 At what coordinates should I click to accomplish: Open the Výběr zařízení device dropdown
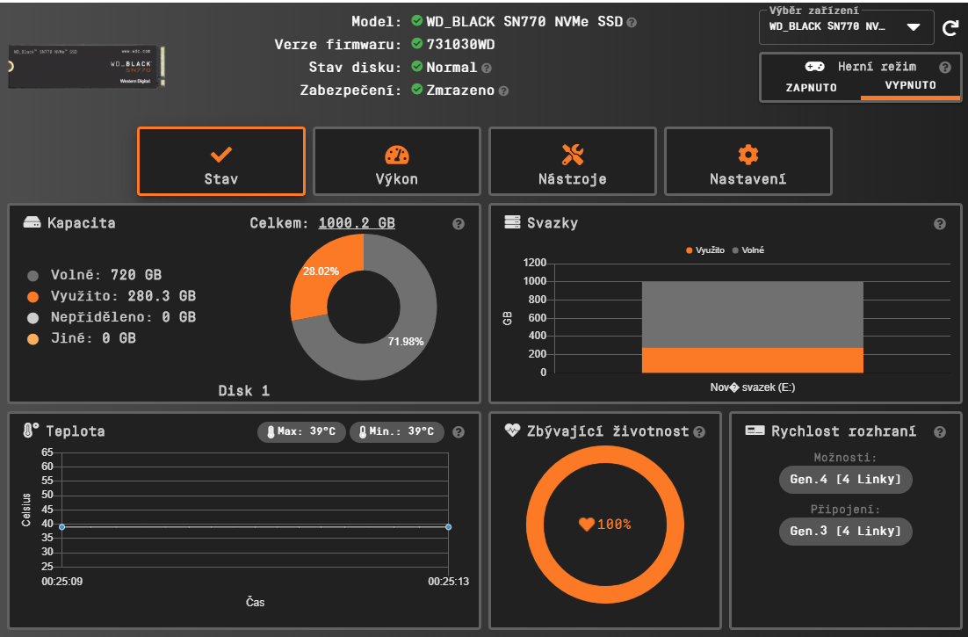click(x=846, y=27)
